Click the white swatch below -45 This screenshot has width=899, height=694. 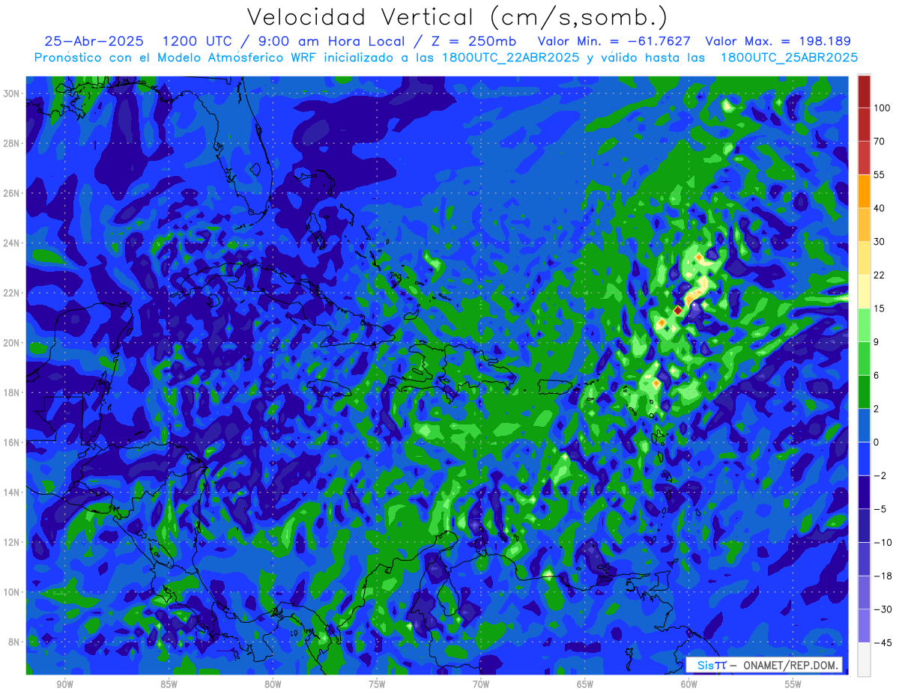pos(864,659)
